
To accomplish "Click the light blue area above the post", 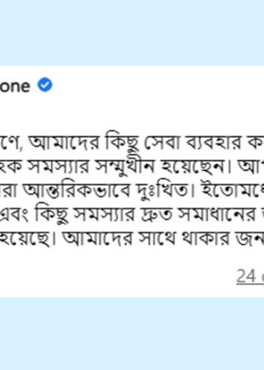I will coord(132,33).
